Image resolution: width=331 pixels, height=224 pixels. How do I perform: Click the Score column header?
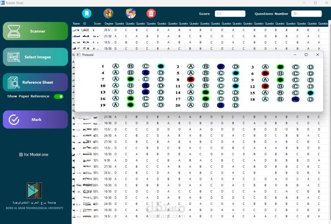pos(97,24)
